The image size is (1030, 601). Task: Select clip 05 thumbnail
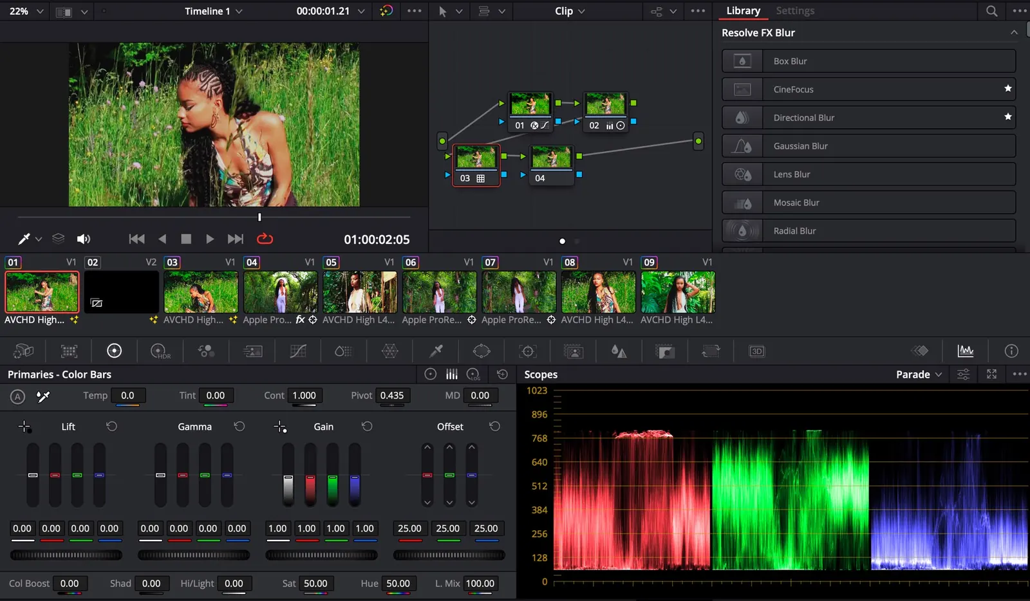click(360, 291)
